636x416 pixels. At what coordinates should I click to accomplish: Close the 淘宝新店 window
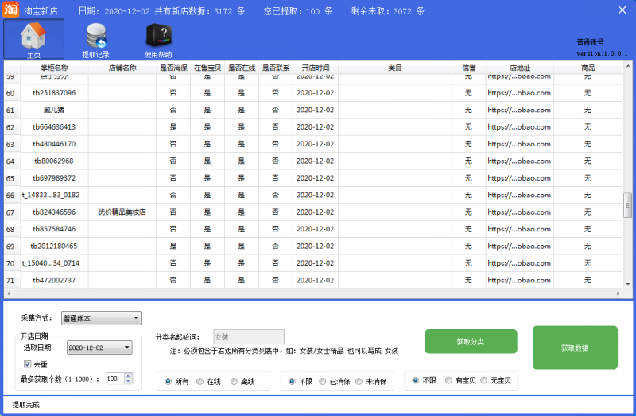622,10
